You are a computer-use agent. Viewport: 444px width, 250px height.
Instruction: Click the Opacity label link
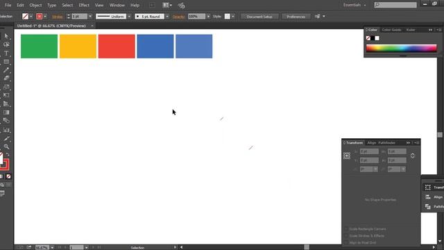179,17
